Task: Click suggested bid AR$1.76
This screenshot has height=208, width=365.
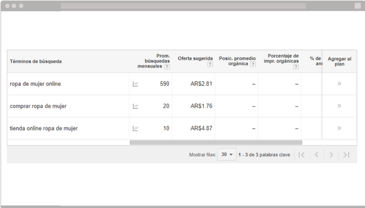Action: (x=201, y=106)
